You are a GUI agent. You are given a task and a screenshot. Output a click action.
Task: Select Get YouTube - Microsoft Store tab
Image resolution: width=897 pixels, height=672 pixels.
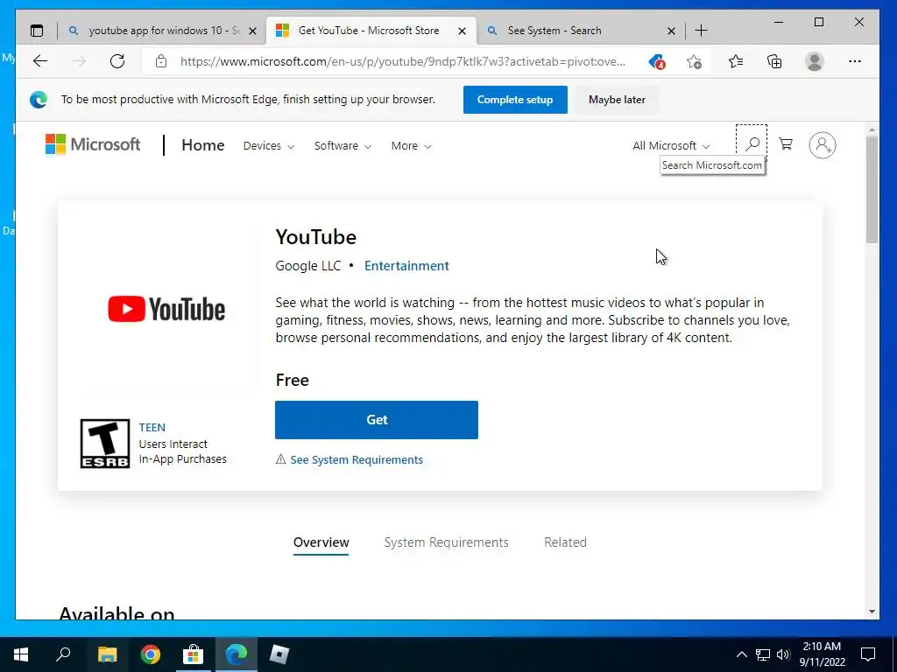point(369,31)
